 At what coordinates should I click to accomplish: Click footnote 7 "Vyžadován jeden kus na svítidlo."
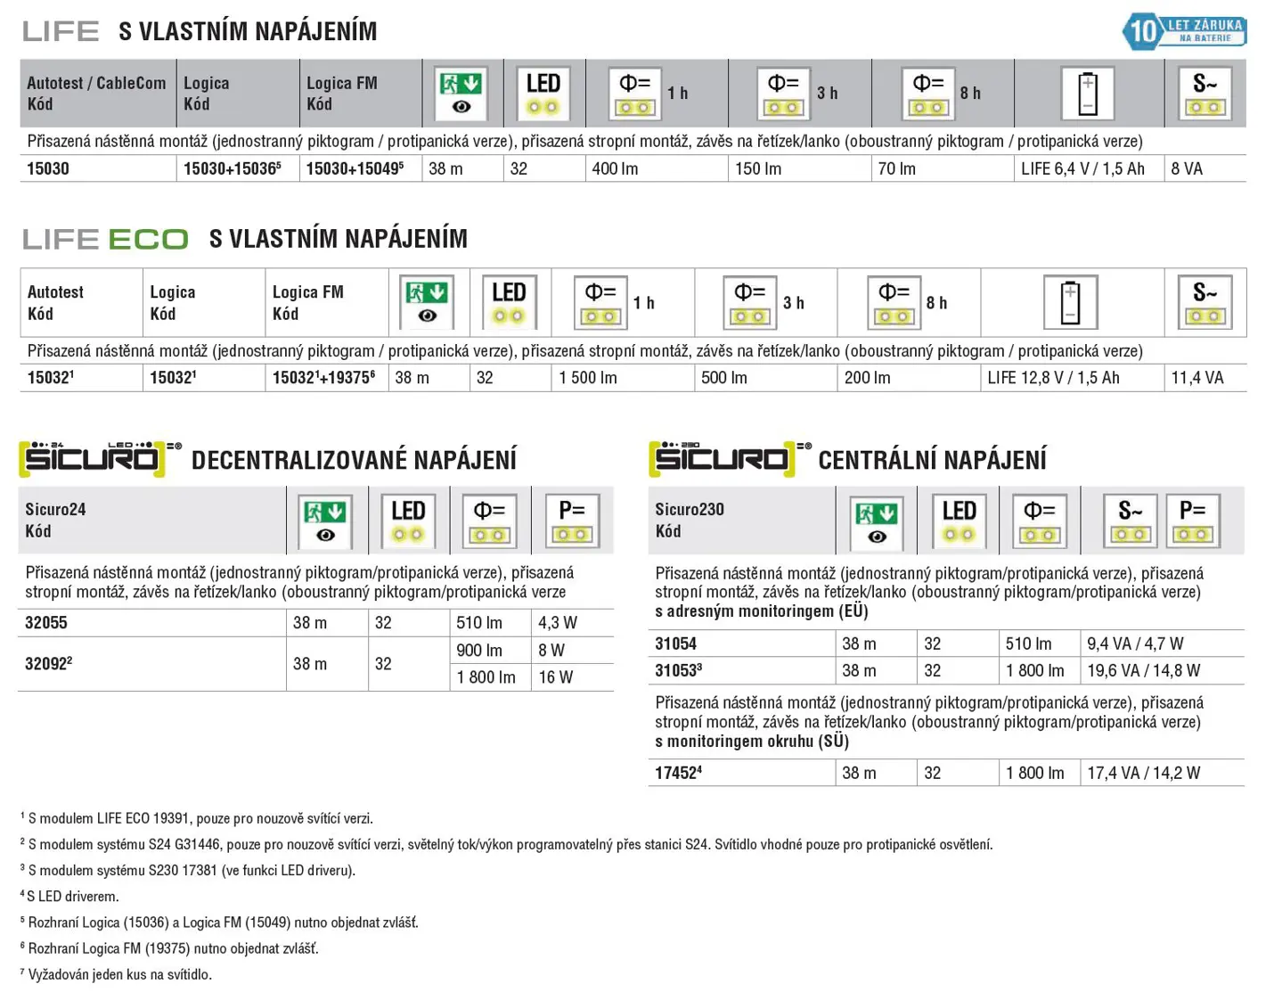[x=116, y=974]
